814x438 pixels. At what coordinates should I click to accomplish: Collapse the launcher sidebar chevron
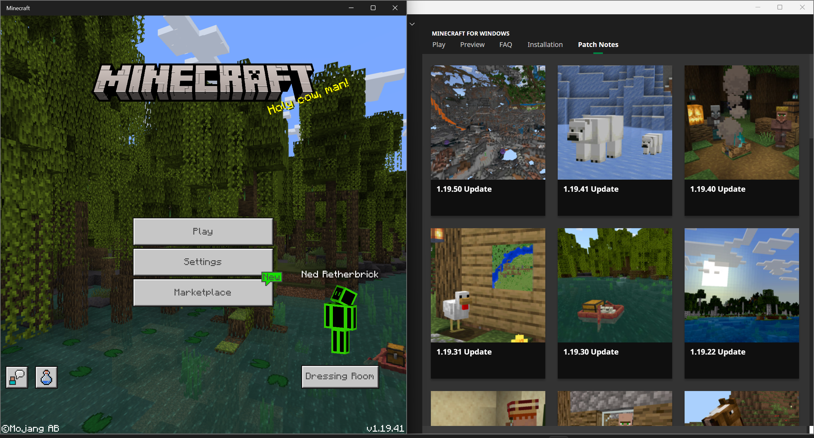coord(412,24)
